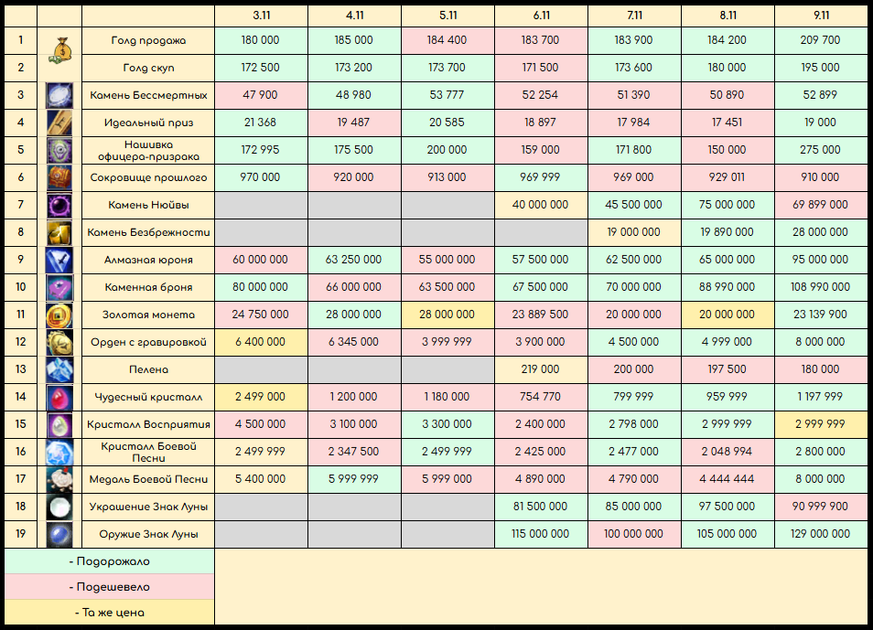The width and height of the screenshot is (873, 630).
Task: Select the purple Камень Нюйвы orb icon
Action: click(59, 205)
